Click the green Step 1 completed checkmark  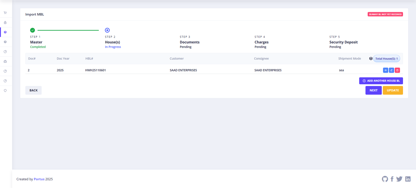click(32, 30)
